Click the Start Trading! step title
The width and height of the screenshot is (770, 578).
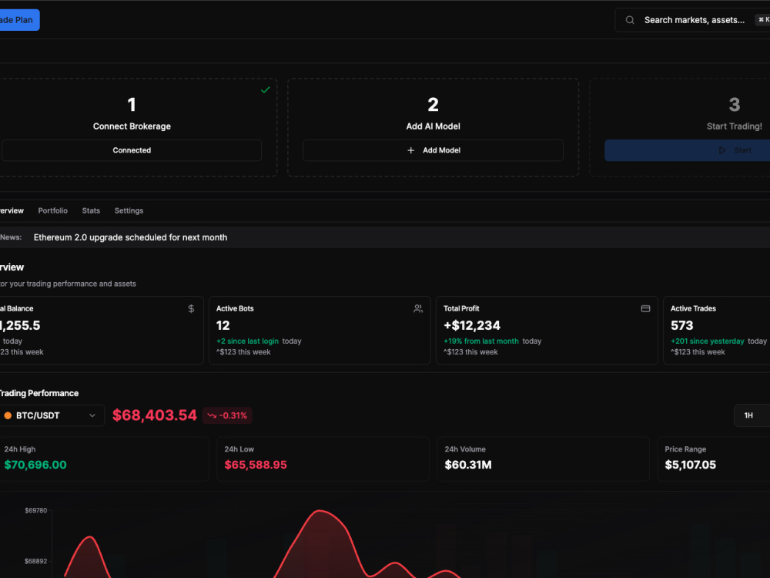[734, 126]
